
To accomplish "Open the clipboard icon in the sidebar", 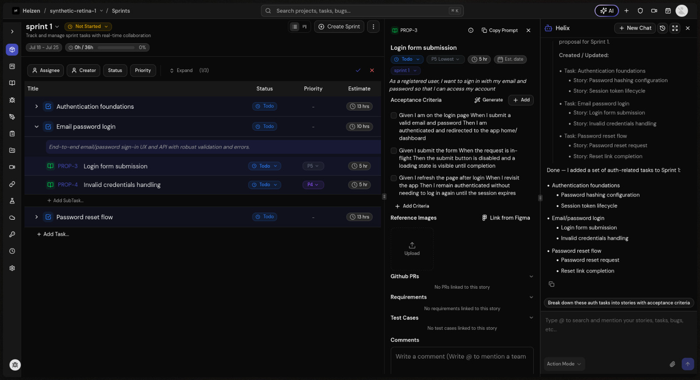I will coord(12,134).
